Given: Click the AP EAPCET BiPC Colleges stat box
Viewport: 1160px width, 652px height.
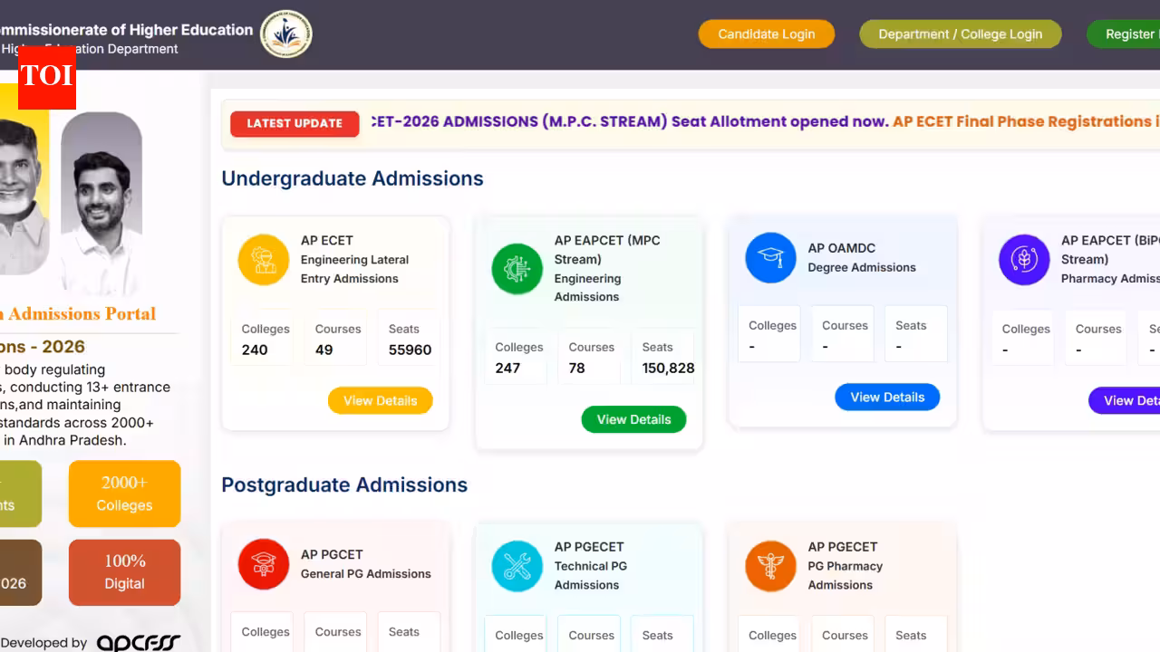Looking at the screenshot, I should [x=1024, y=340].
